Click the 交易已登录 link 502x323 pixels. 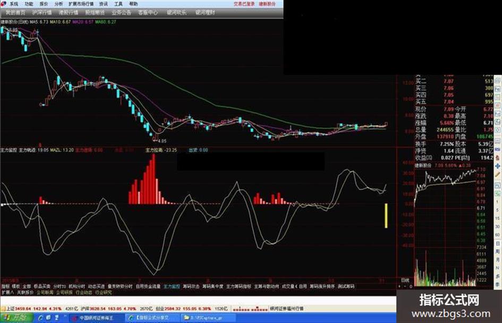[244, 4]
